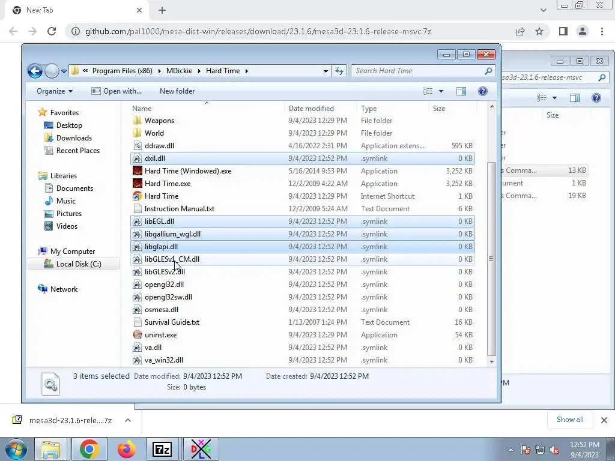
Task: Open the Windows Start menu
Action: 16,449
